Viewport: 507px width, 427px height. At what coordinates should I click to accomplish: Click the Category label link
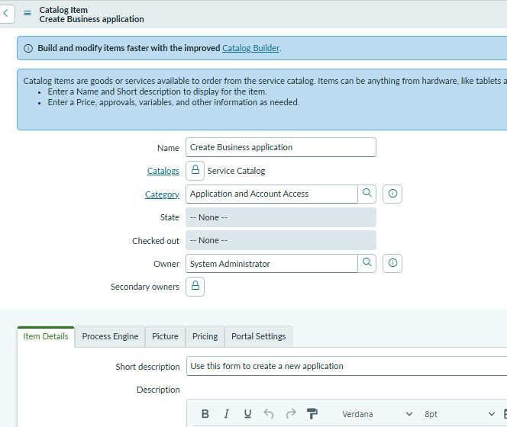point(162,194)
